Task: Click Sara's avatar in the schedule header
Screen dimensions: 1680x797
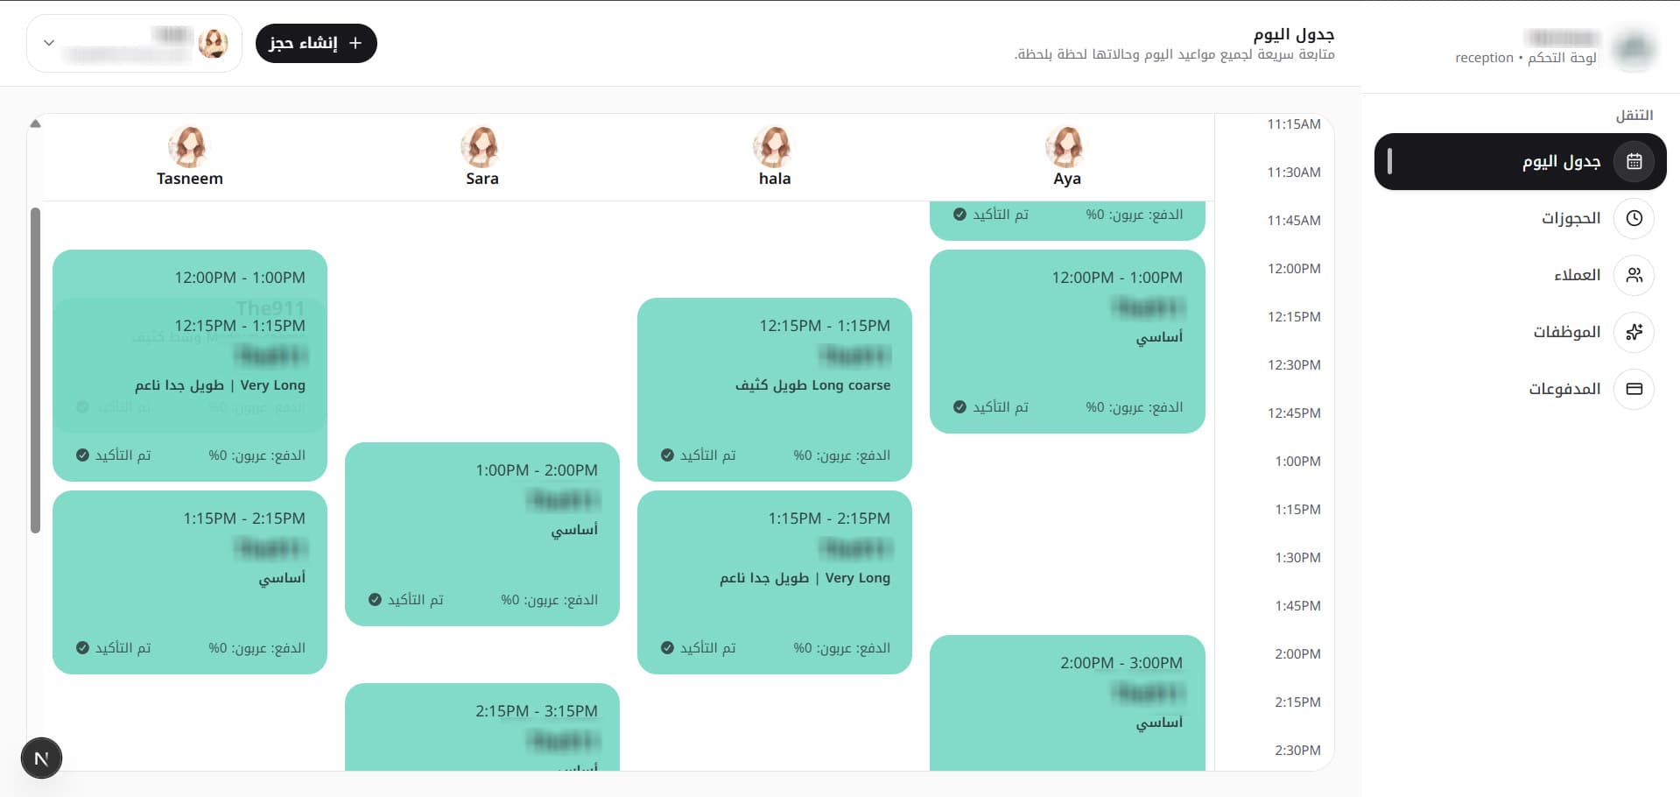Action: click(x=482, y=146)
